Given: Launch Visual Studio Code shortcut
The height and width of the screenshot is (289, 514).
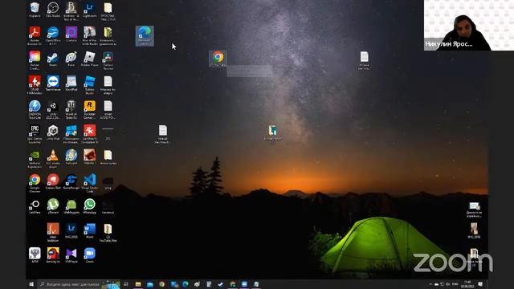Looking at the screenshot, I should tap(89, 183).
